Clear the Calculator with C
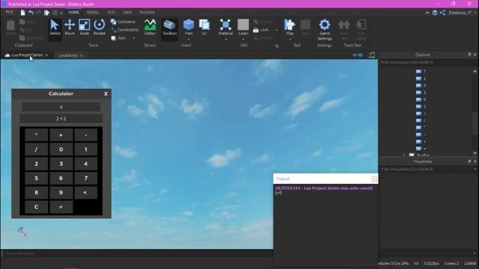 click(37, 207)
